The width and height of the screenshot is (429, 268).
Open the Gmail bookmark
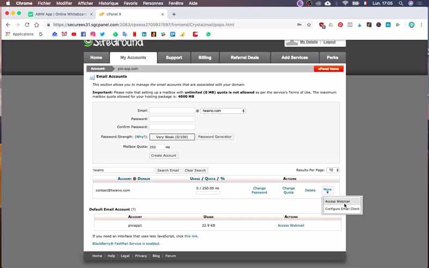(x=64, y=34)
